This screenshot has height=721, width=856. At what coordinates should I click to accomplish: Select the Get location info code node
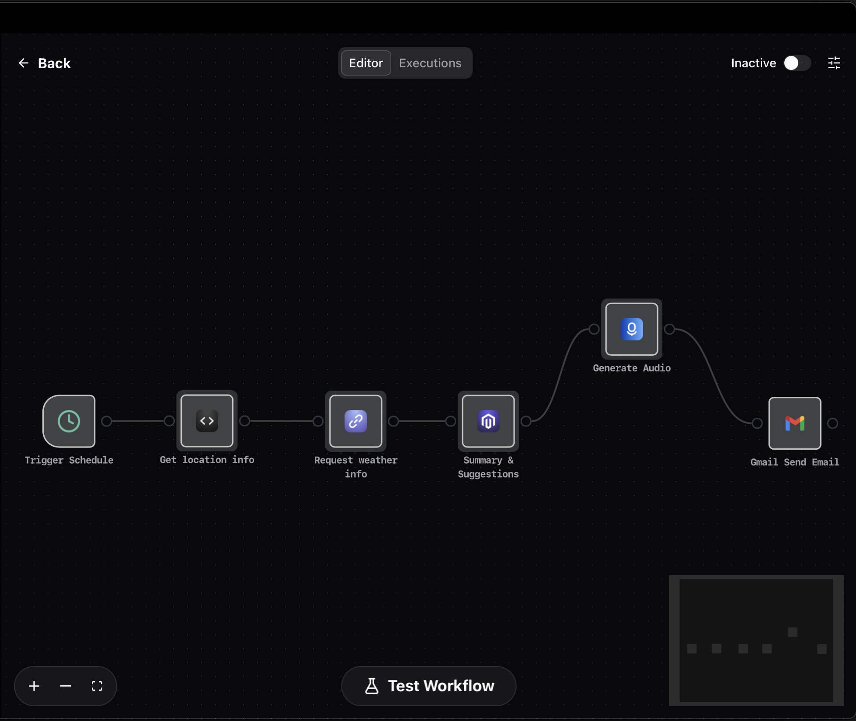pyautogui.click(x=207, y=421)
